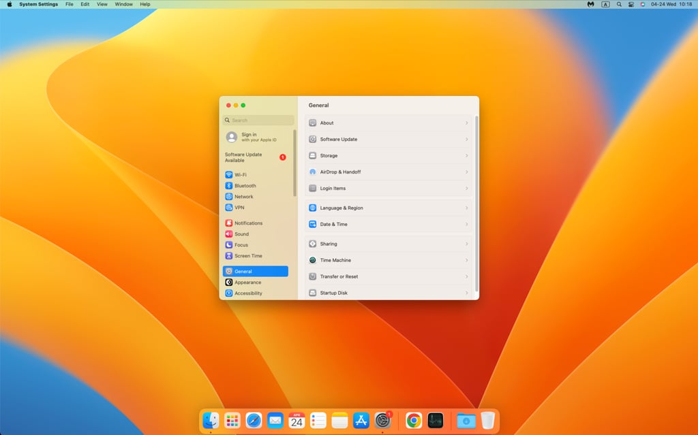Screen dimensions: 698x435
Task: Open Activity Monitor from the Dock
Action: [x=436, y=420]
